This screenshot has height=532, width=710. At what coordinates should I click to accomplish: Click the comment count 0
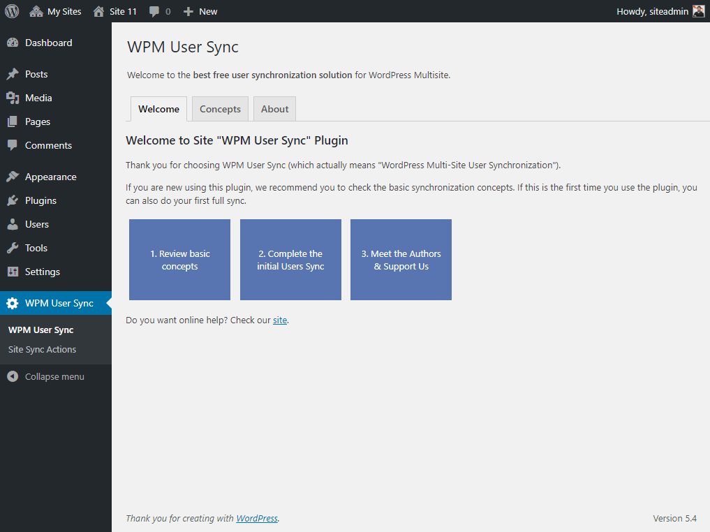[x=168, y=12]
